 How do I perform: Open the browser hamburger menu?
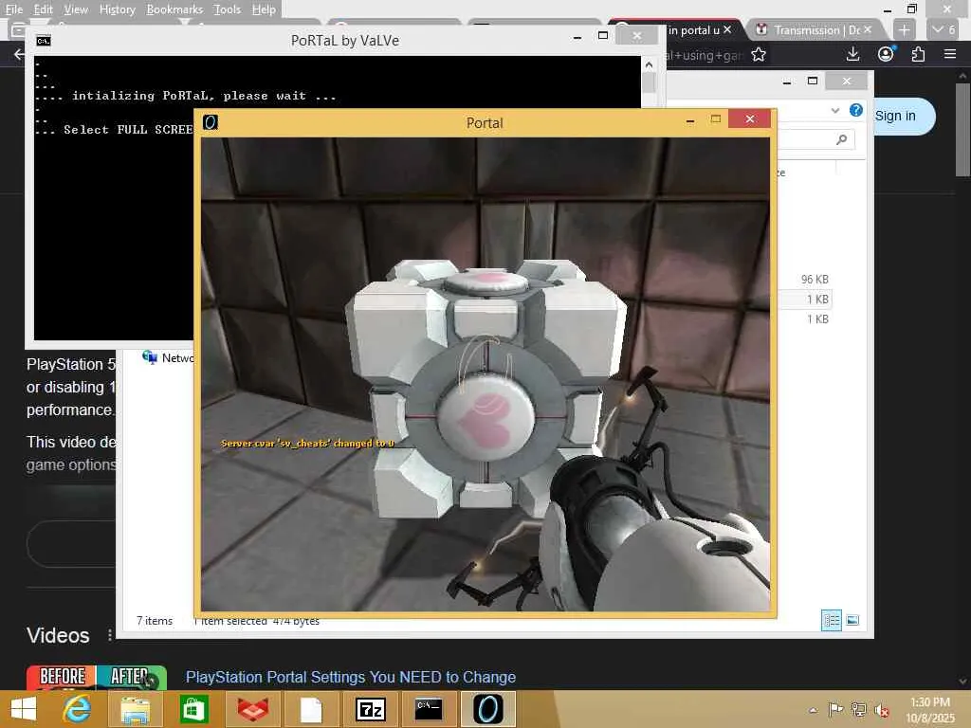coord(950,54)
